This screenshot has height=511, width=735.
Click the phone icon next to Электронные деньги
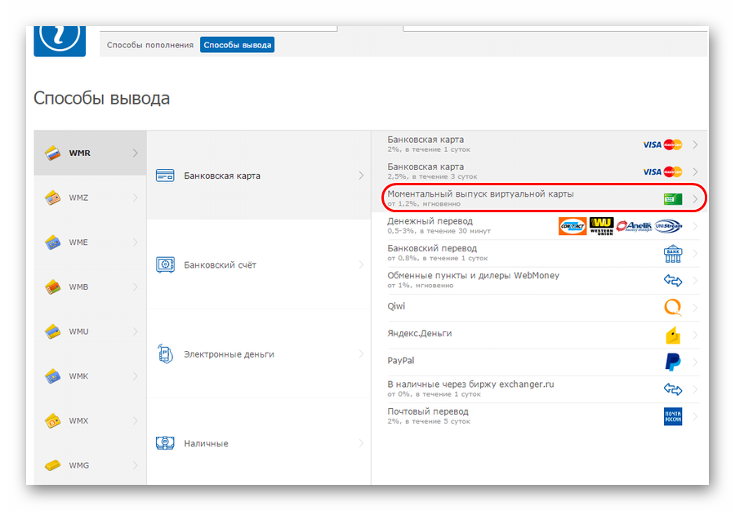165,354
